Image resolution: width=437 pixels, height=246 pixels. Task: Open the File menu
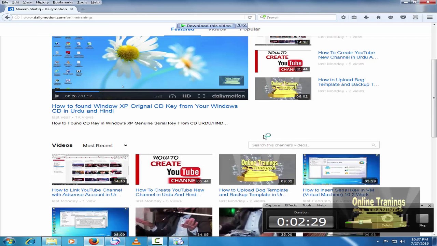[5, 2]
